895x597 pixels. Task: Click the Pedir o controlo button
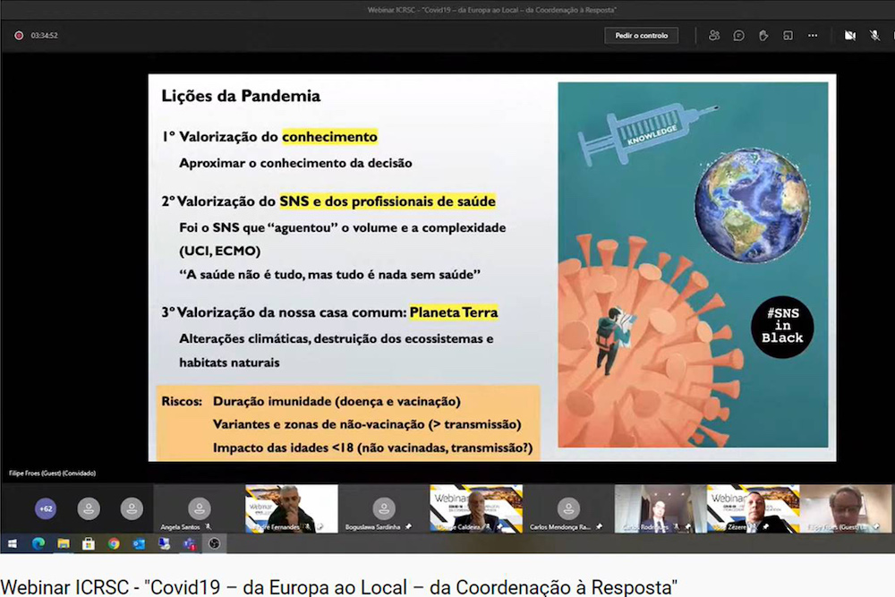click(642, 36)
